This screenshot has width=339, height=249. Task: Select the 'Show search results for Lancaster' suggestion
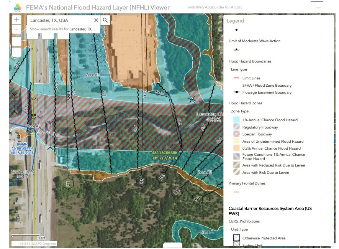63,29
